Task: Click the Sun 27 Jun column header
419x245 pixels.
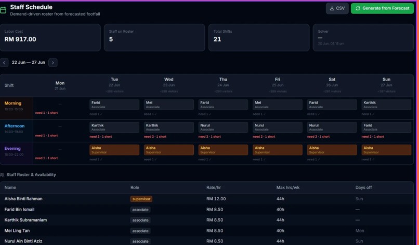Action: pos(386,85)
